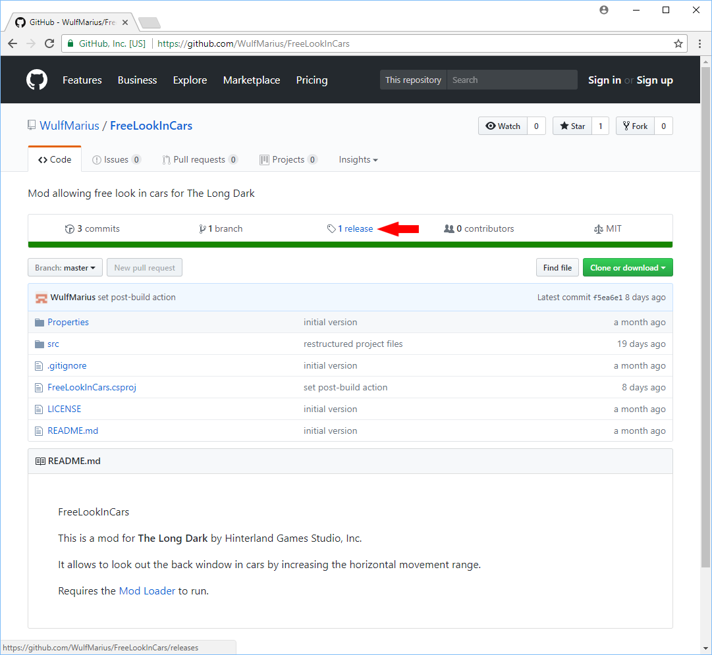Viewport: 712px width, 655px height.
Task: Open the Chrome three-dot menu
Action: tap(699, 43)
